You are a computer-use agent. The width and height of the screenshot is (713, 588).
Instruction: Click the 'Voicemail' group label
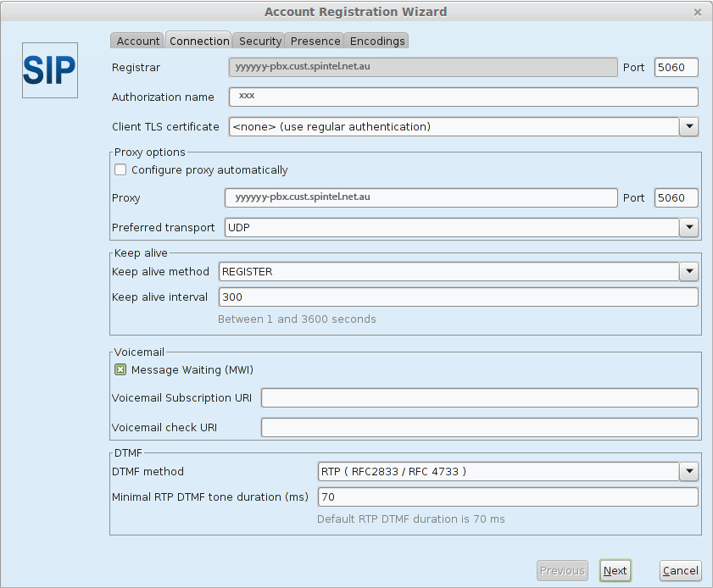(139, 352)
